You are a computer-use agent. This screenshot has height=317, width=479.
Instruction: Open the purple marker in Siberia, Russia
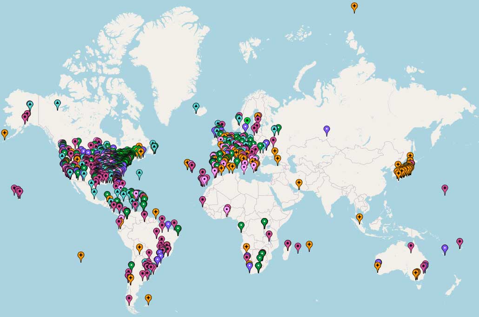[x=326, y=130]
